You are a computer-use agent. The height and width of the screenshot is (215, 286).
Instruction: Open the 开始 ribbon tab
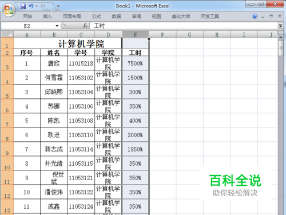[x=27, y=17]
